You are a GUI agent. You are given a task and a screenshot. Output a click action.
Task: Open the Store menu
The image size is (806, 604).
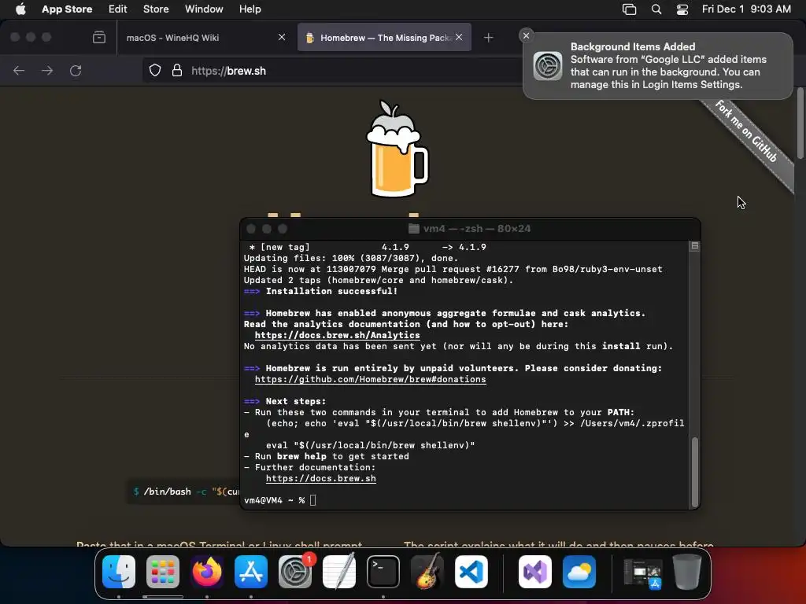(x=156, y=9)
